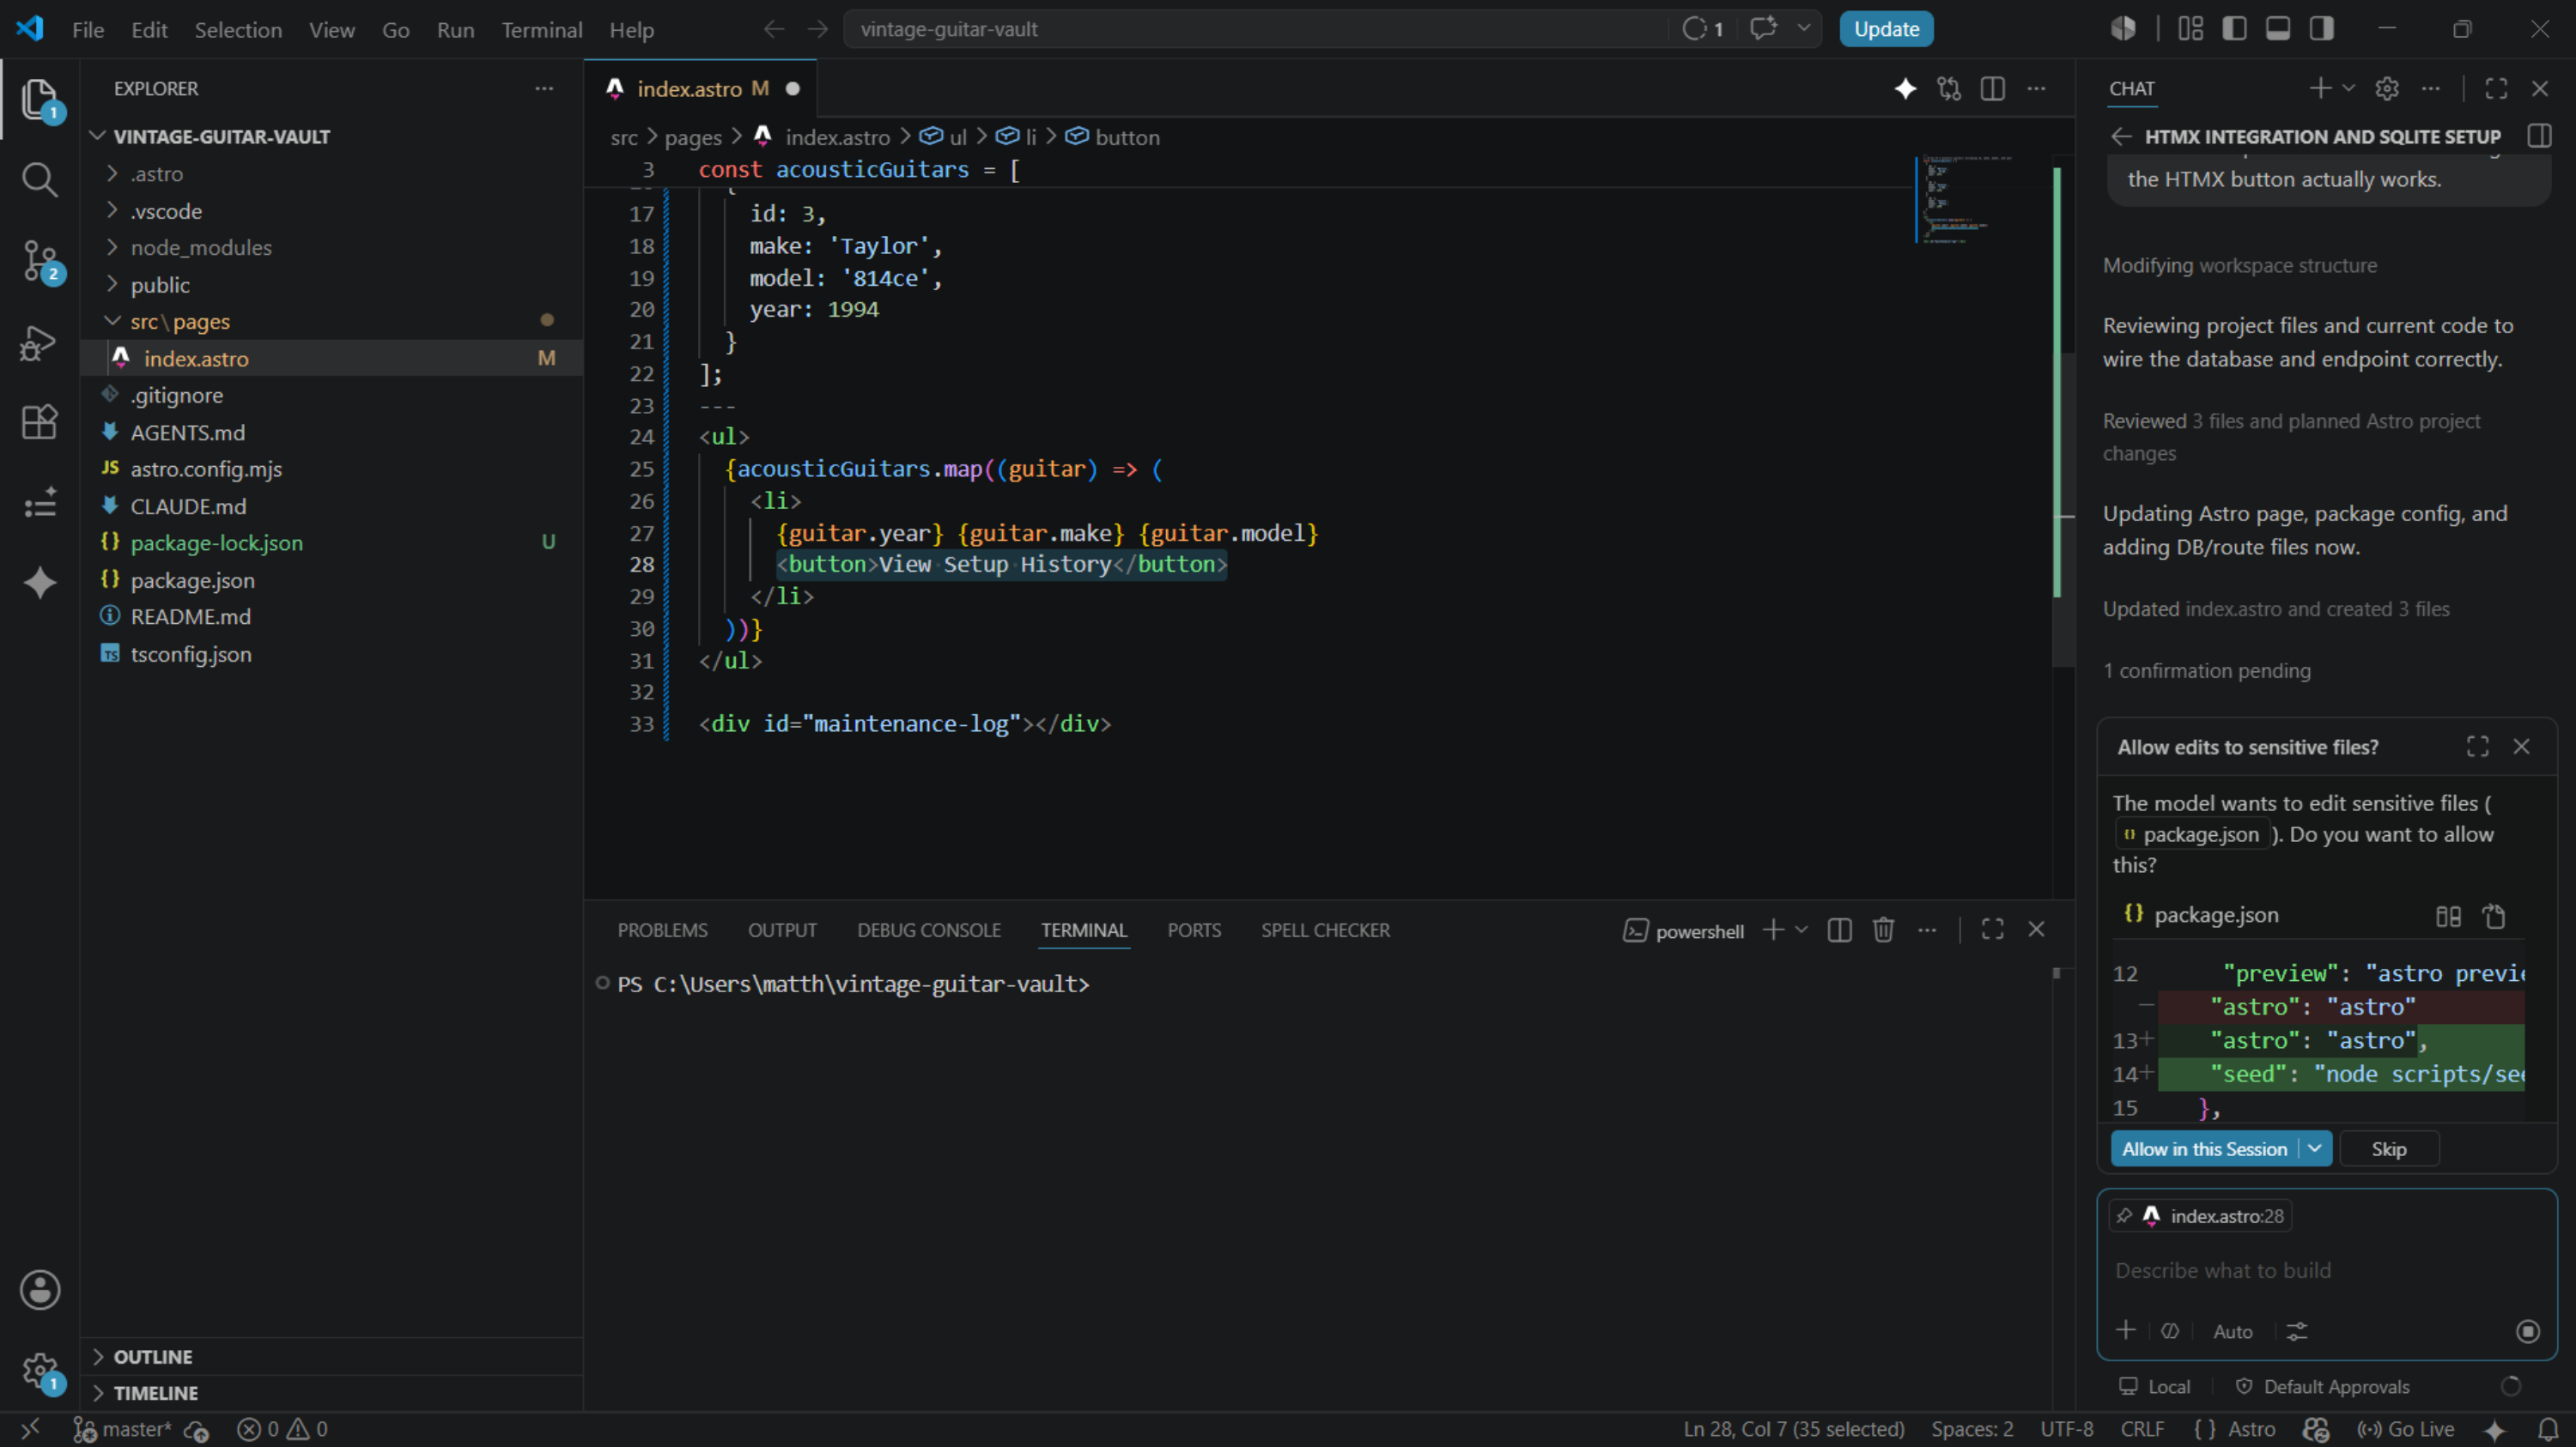The width and height of the screenshot is (2576, 1447).
Task: Open the new terminal launch profile dropdown
Action: [1801, 930]
